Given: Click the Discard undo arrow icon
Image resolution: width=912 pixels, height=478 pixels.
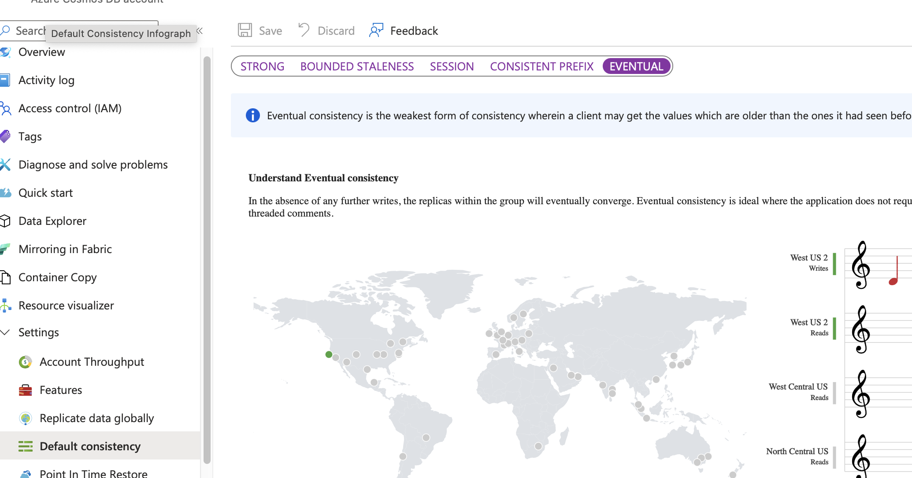Looking at the screenshot, I should click(304, 30).
